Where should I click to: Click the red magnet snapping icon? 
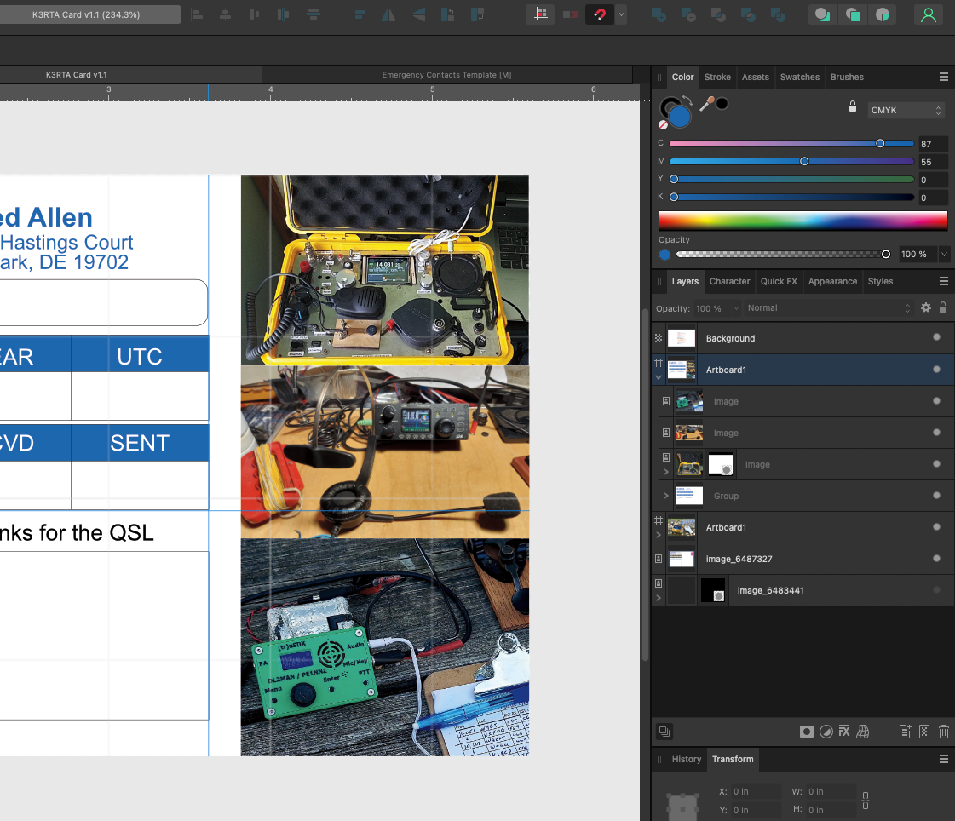(600, 14)
